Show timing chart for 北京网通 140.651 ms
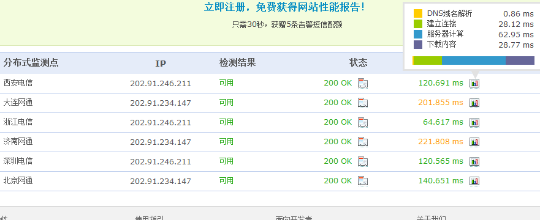The height and width of the screenshot is (220, 540). click(474, 181)
